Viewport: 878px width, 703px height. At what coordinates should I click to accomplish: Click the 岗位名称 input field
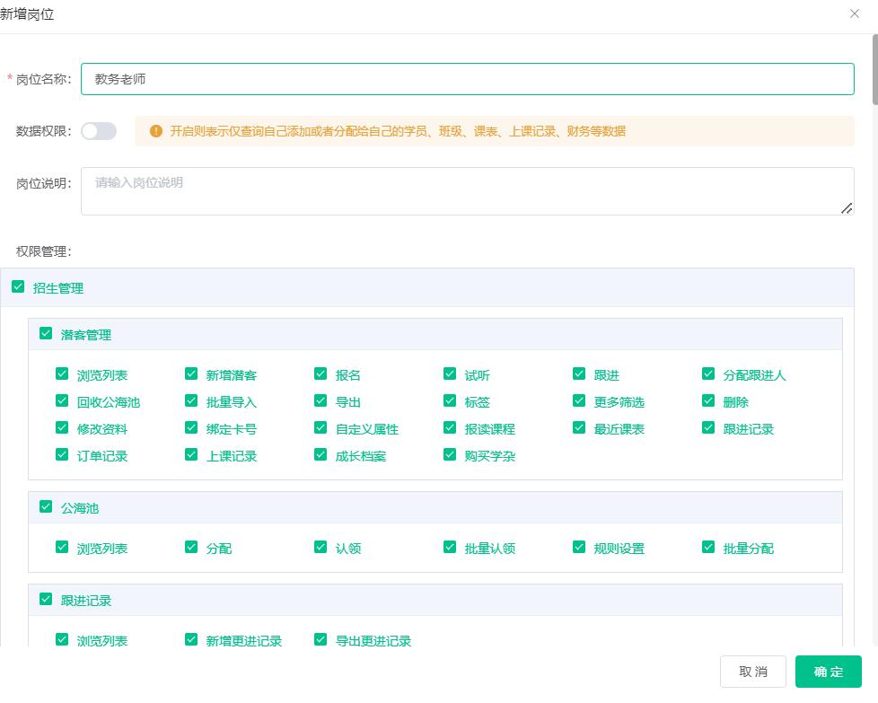467,79
